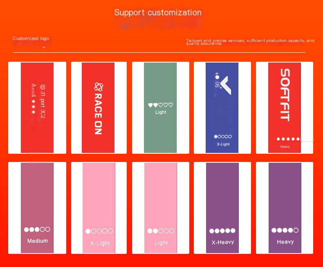Image resolution: width=323 pixels, height=267 pixels.
Task: Click the RACE ON emblem icon
Action: [98, 87]
